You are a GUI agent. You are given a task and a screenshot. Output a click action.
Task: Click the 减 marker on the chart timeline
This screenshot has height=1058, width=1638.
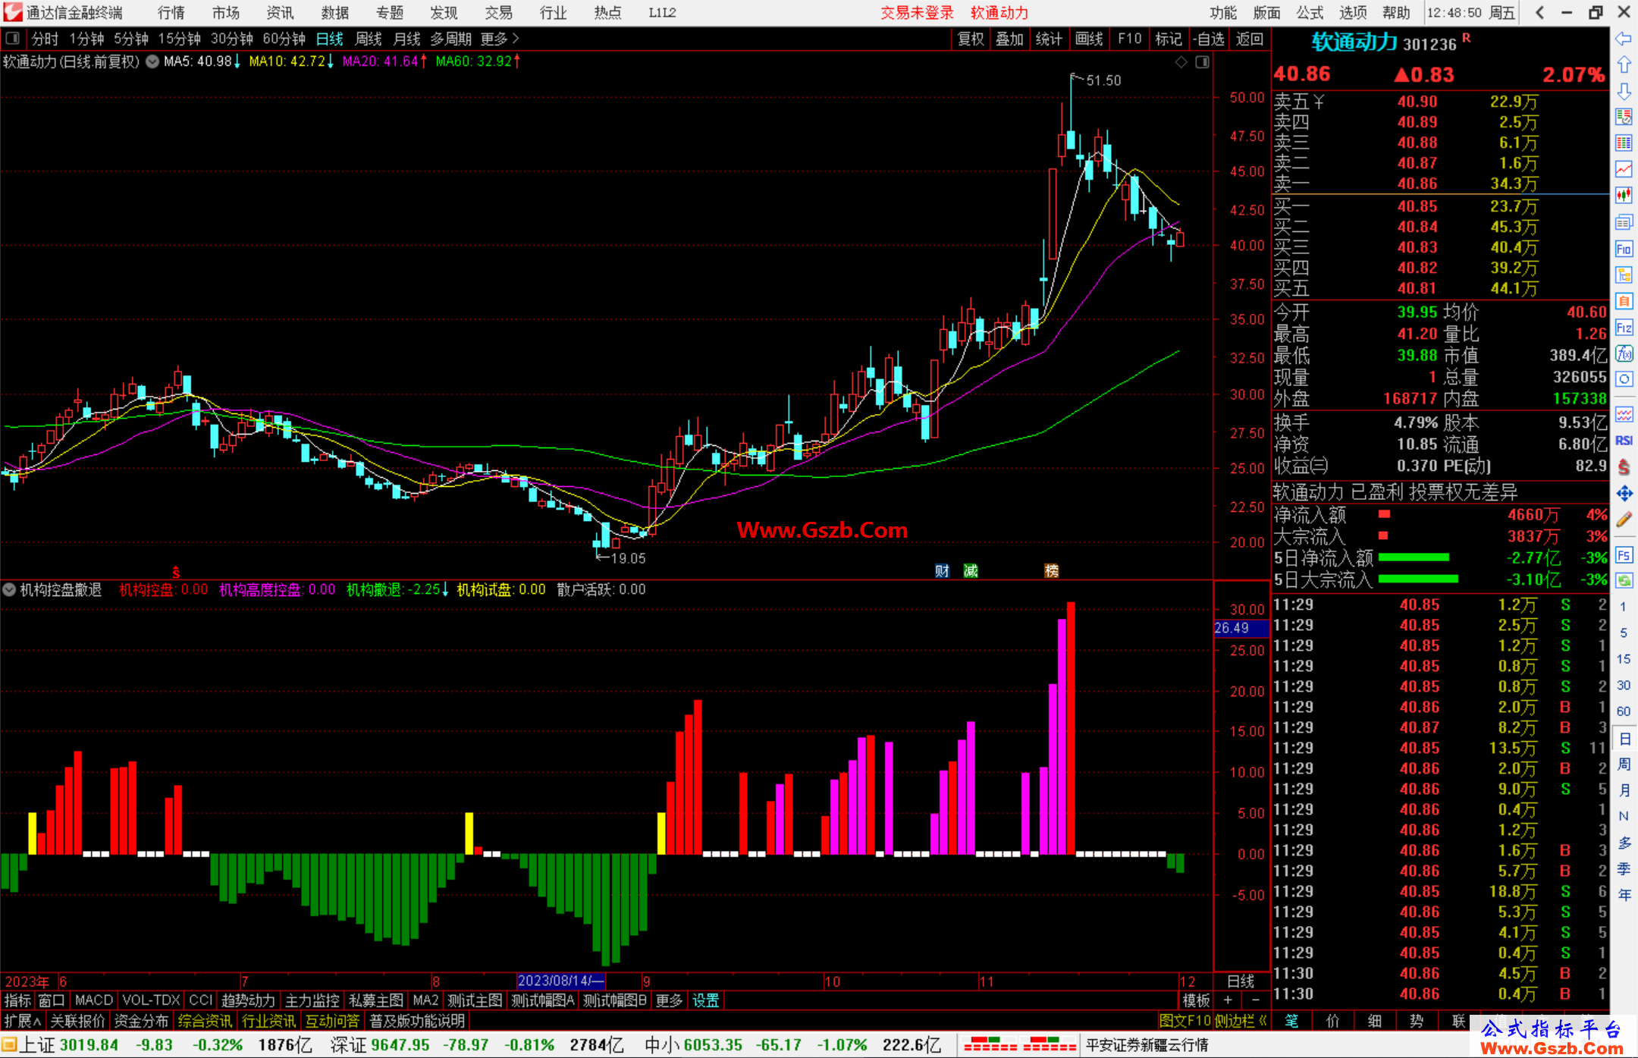click(x=971, y=571)
